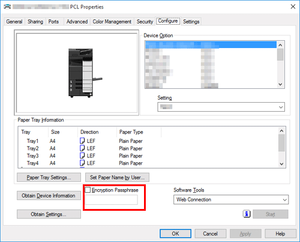Click the LEF direction icon for Tray3
This screenshot has width=300, height=242.
pyautogui.click(x=82, y=156)
